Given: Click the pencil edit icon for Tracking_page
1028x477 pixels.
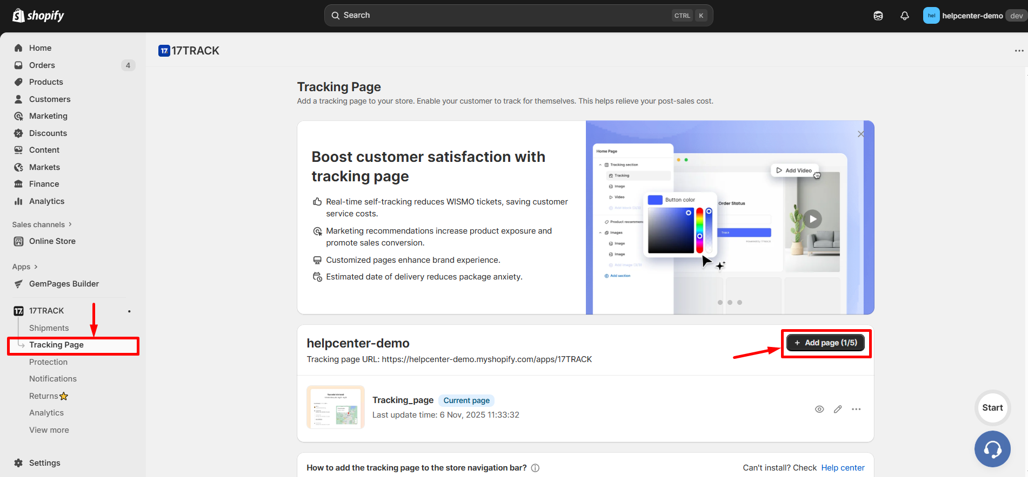Looking at the screenshot, I should point(838,409).
